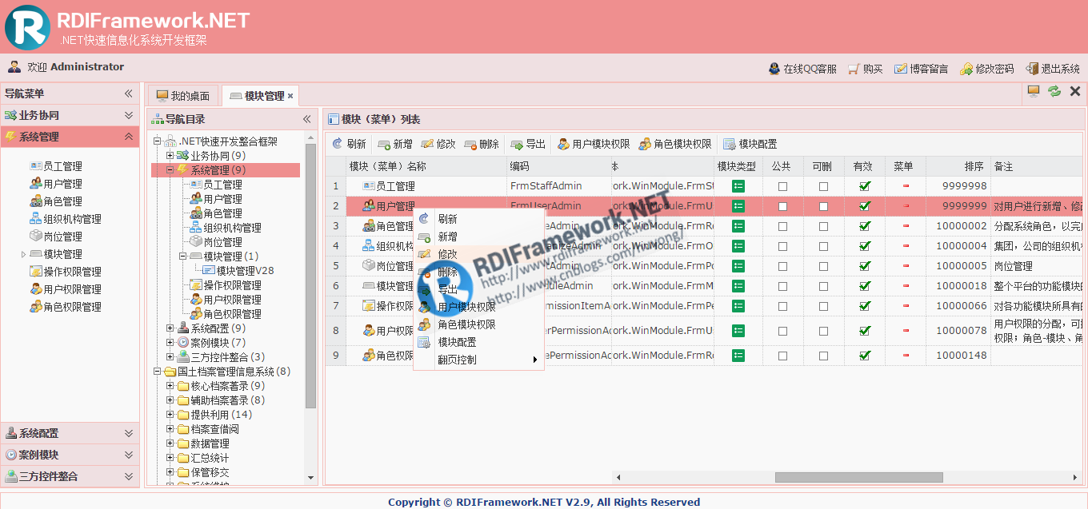This screenshot has height=509, width=1088.
Task: Select 模块配置 in the context menu
Action: tap(478, 342)
